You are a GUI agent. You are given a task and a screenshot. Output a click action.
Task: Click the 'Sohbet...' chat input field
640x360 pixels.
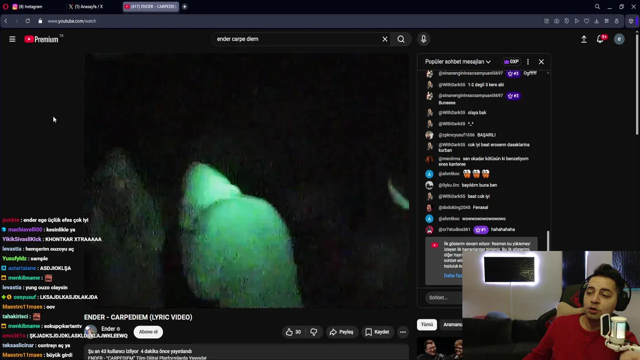point(445,297)
